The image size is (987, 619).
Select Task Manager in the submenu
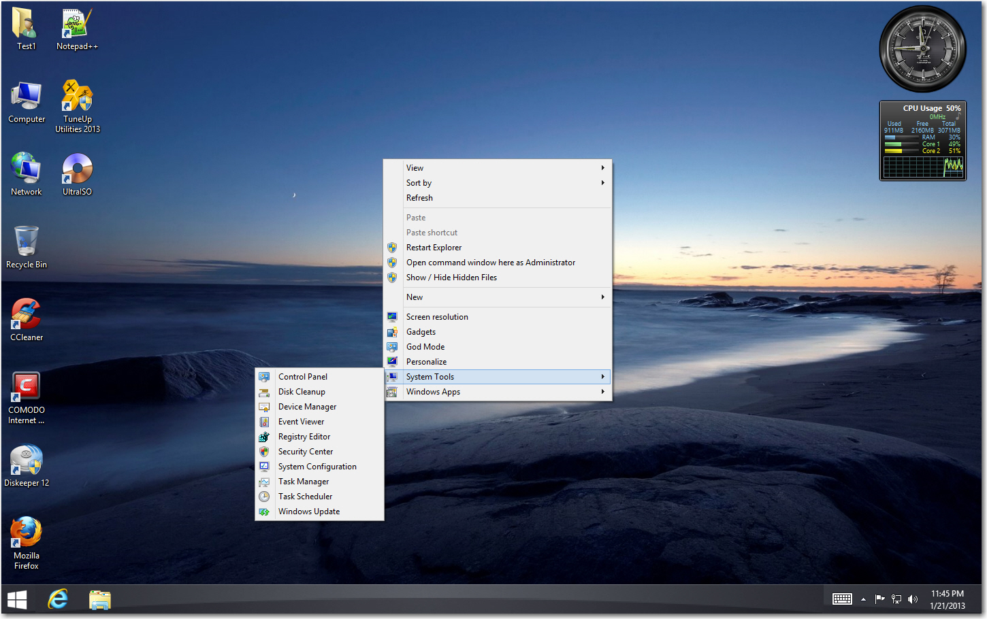point(319,482)
